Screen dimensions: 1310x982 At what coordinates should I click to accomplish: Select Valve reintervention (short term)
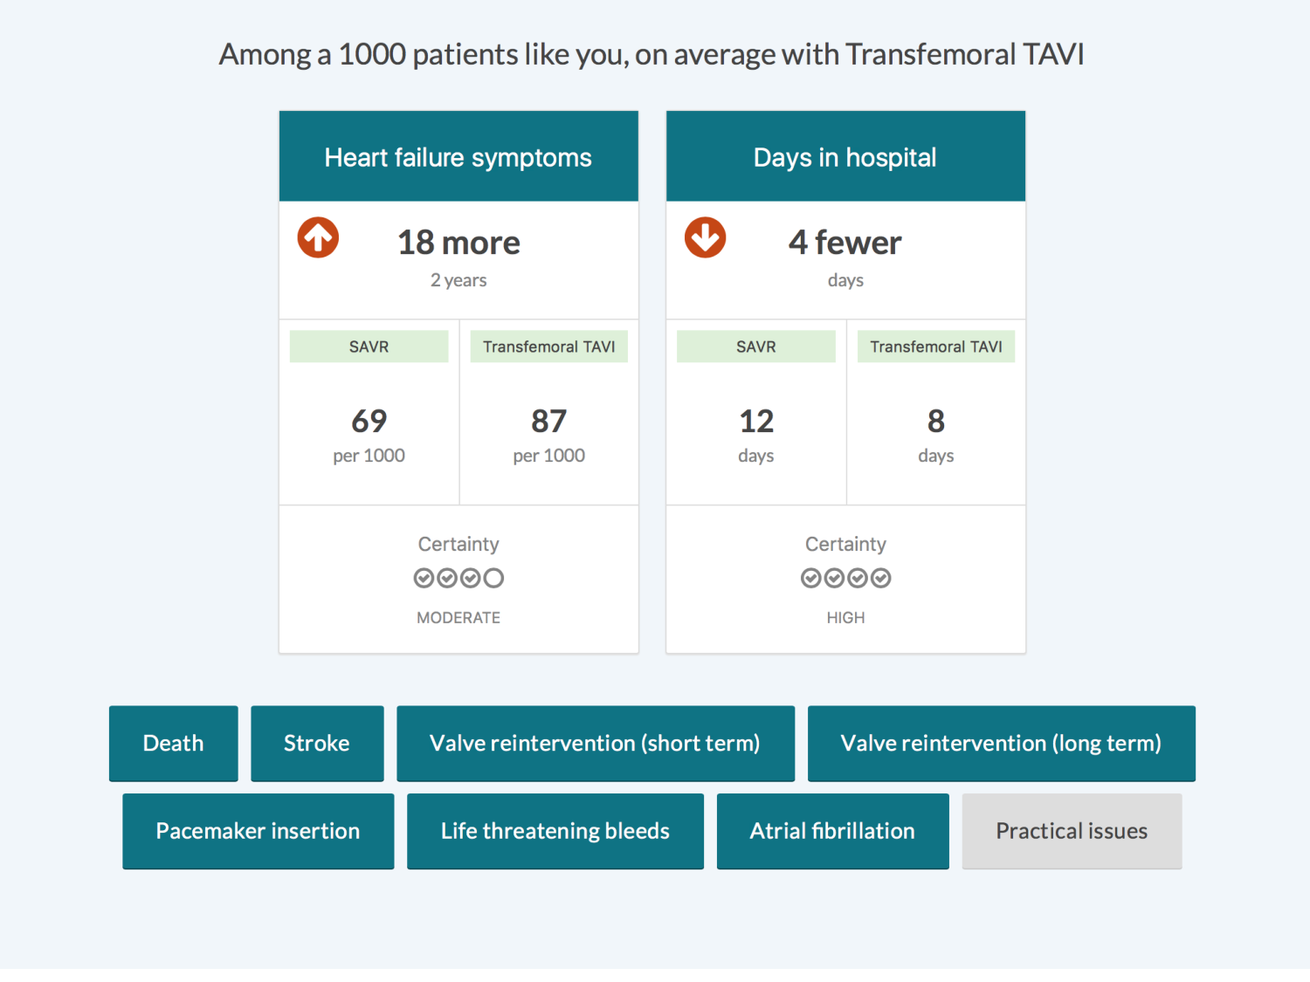595,743
